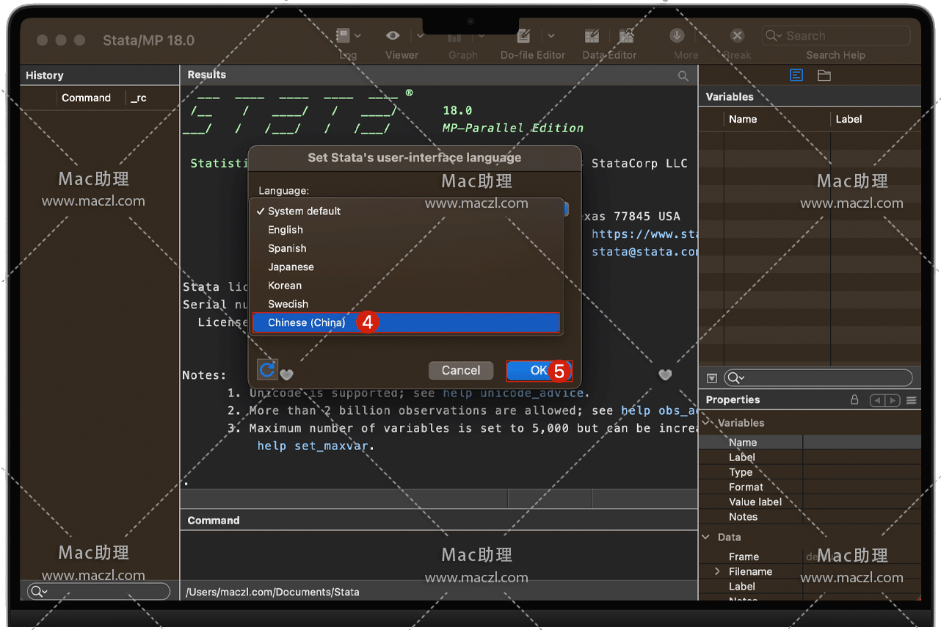
Task: Launch the Do-file Editor
Action: (x=523, y=35)
